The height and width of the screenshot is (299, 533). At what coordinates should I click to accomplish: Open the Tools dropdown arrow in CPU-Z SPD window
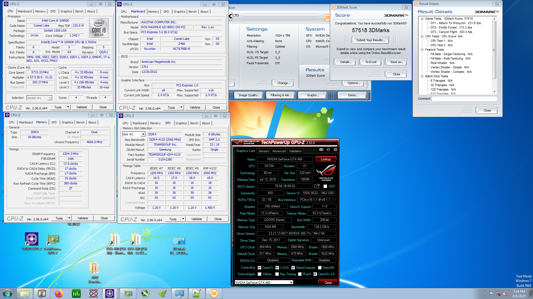point(183,219)
